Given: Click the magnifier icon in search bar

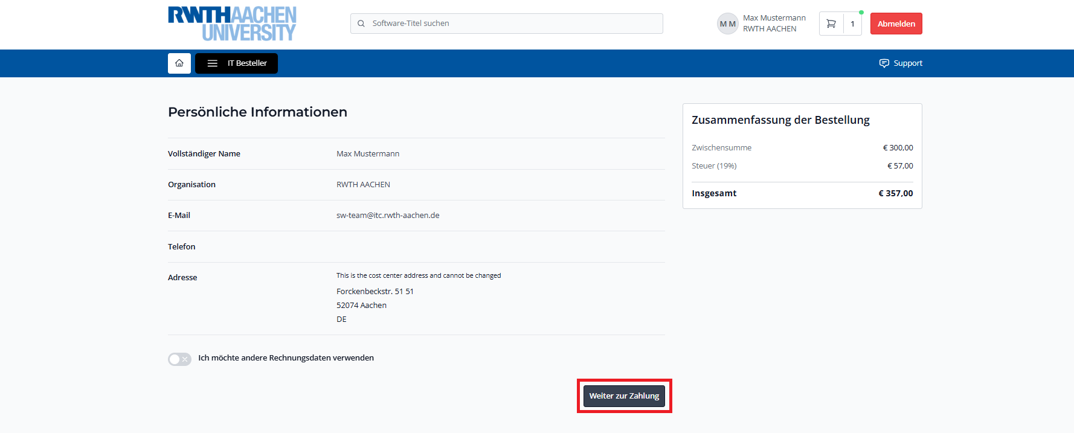Looking at the screenshot, I should [x=361, y=24].
